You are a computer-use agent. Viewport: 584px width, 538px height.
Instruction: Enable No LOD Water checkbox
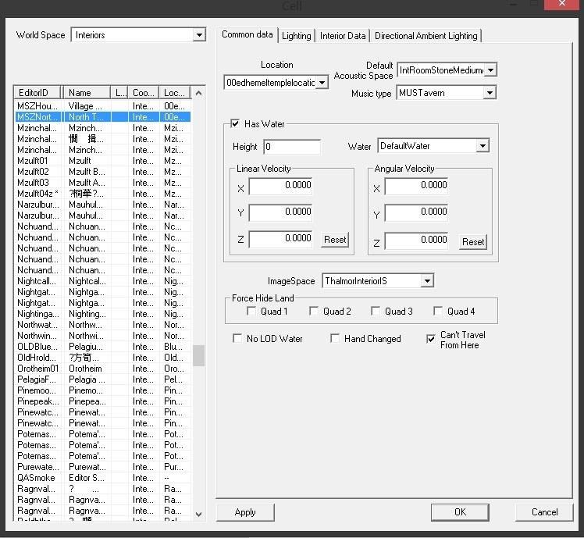237,338
